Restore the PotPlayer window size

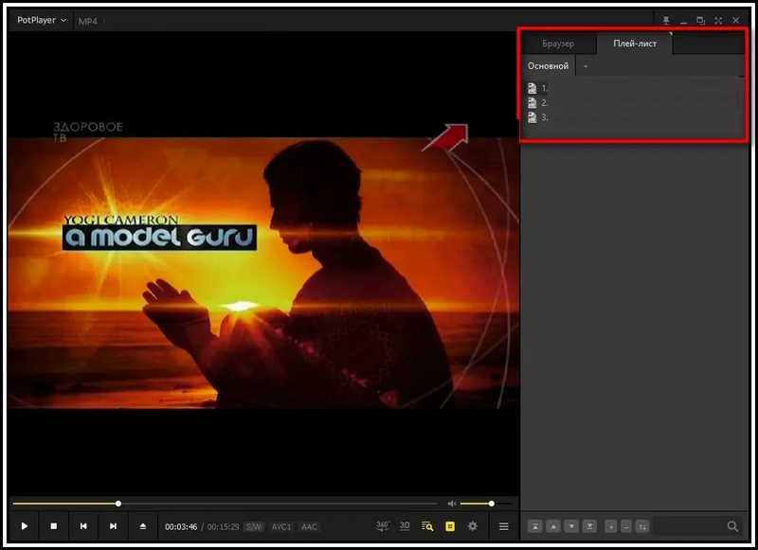(700, 20)
